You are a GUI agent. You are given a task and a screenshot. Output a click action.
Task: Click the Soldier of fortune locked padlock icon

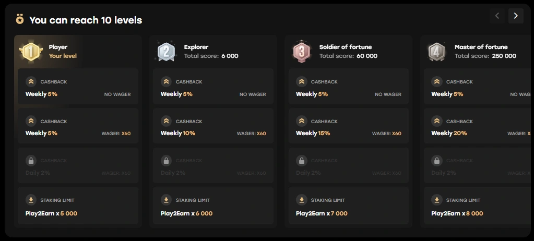coord(301,161)
